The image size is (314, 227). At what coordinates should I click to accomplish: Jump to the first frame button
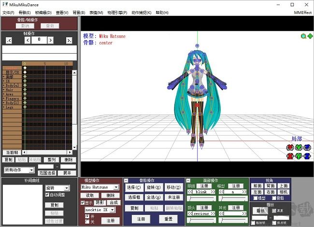click(x=9, y=40)
